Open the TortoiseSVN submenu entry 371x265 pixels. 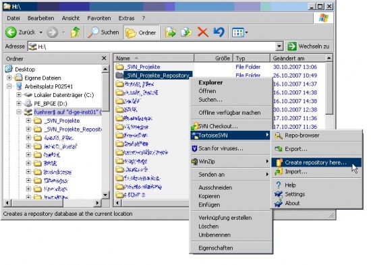231,136
